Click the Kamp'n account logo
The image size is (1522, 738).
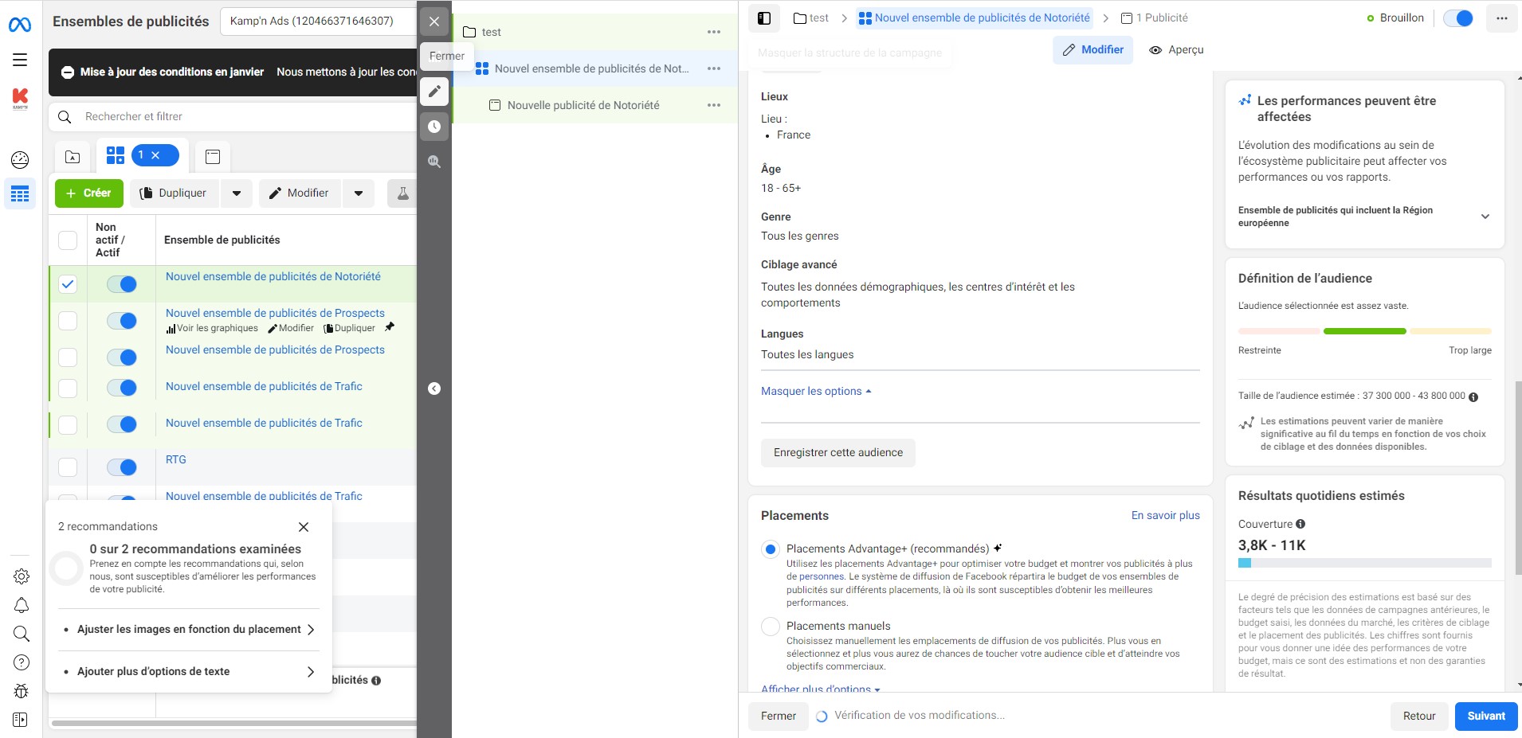coord(20,99)
